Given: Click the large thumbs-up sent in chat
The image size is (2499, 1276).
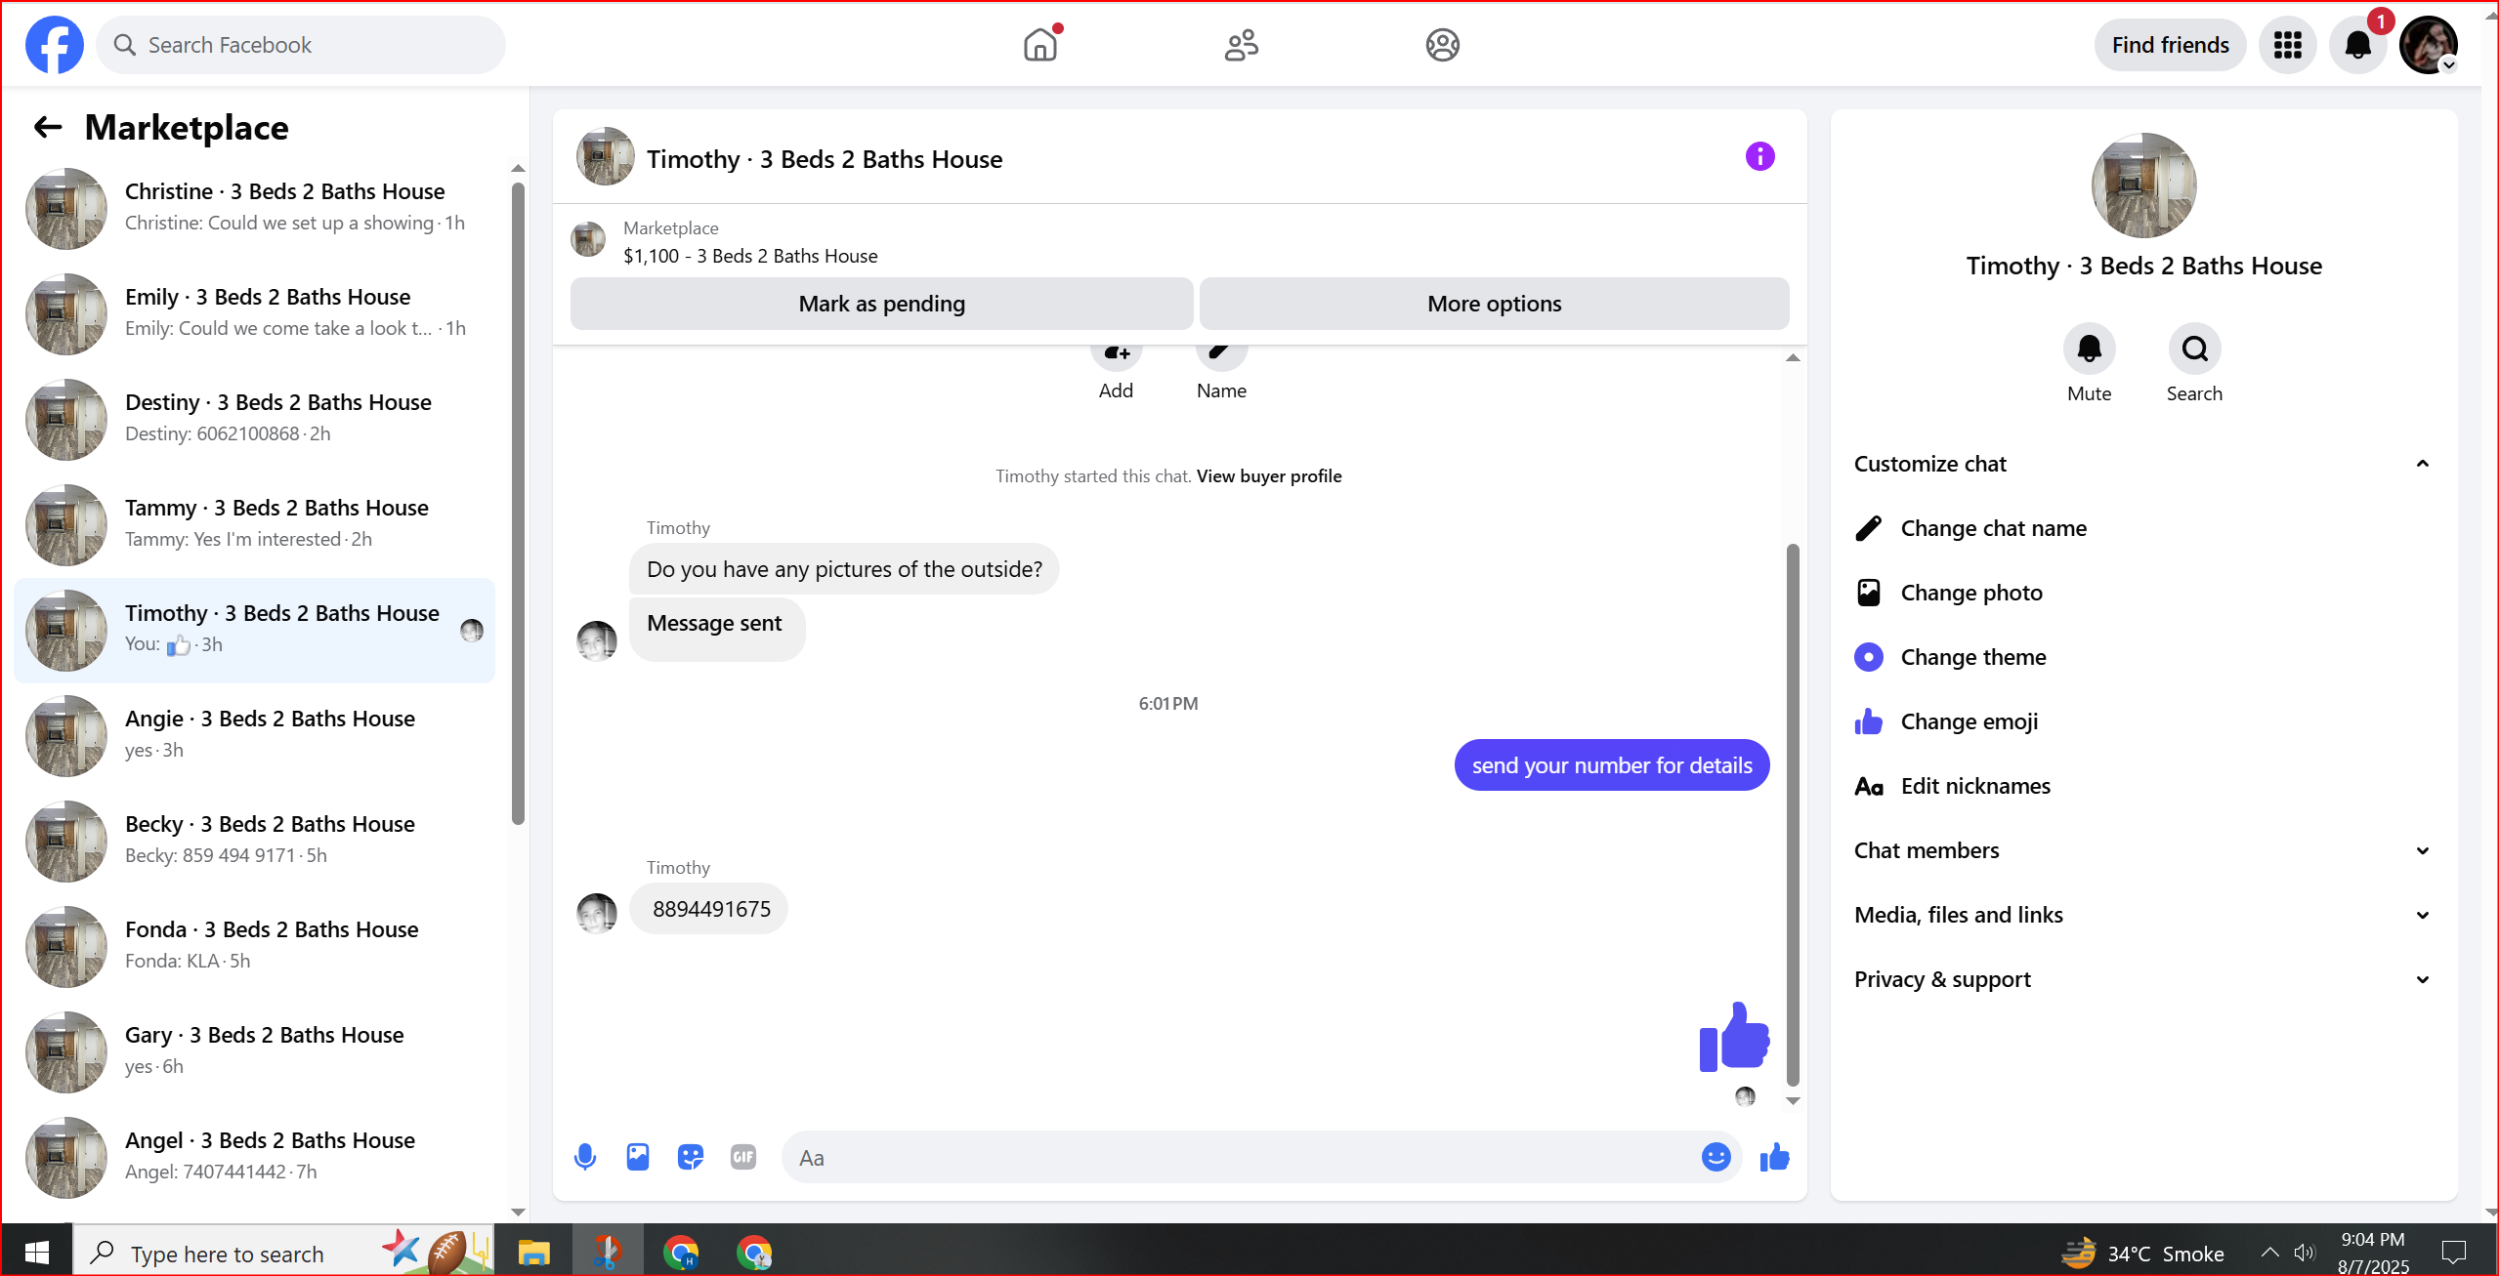Looking at the screenshot, I should [x=1734, y=1037].
